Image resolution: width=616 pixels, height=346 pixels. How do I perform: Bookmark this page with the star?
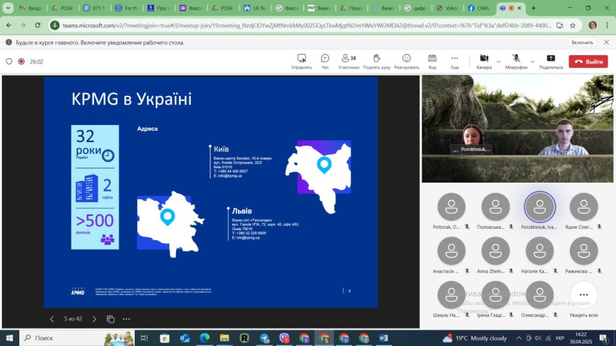point(573,25)
